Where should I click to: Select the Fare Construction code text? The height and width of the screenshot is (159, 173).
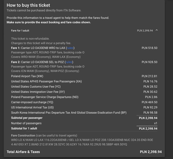82,142
